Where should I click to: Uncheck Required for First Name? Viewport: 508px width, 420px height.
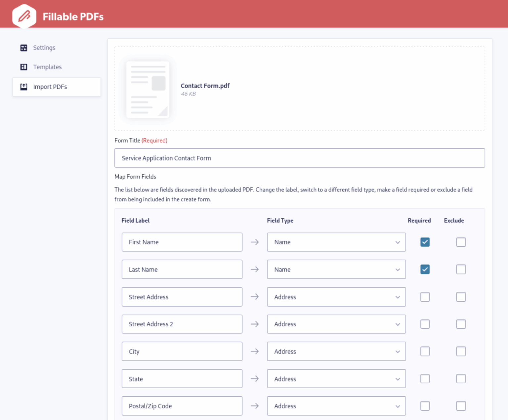pos(425,242)
